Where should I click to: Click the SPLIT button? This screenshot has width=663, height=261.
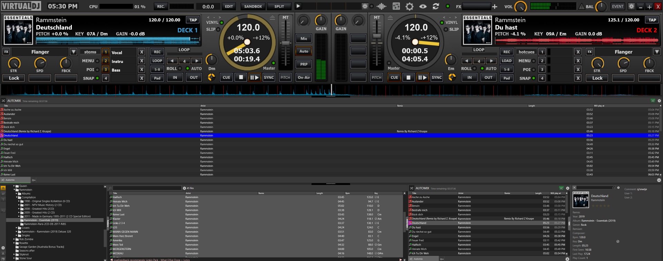coord(279,6)
